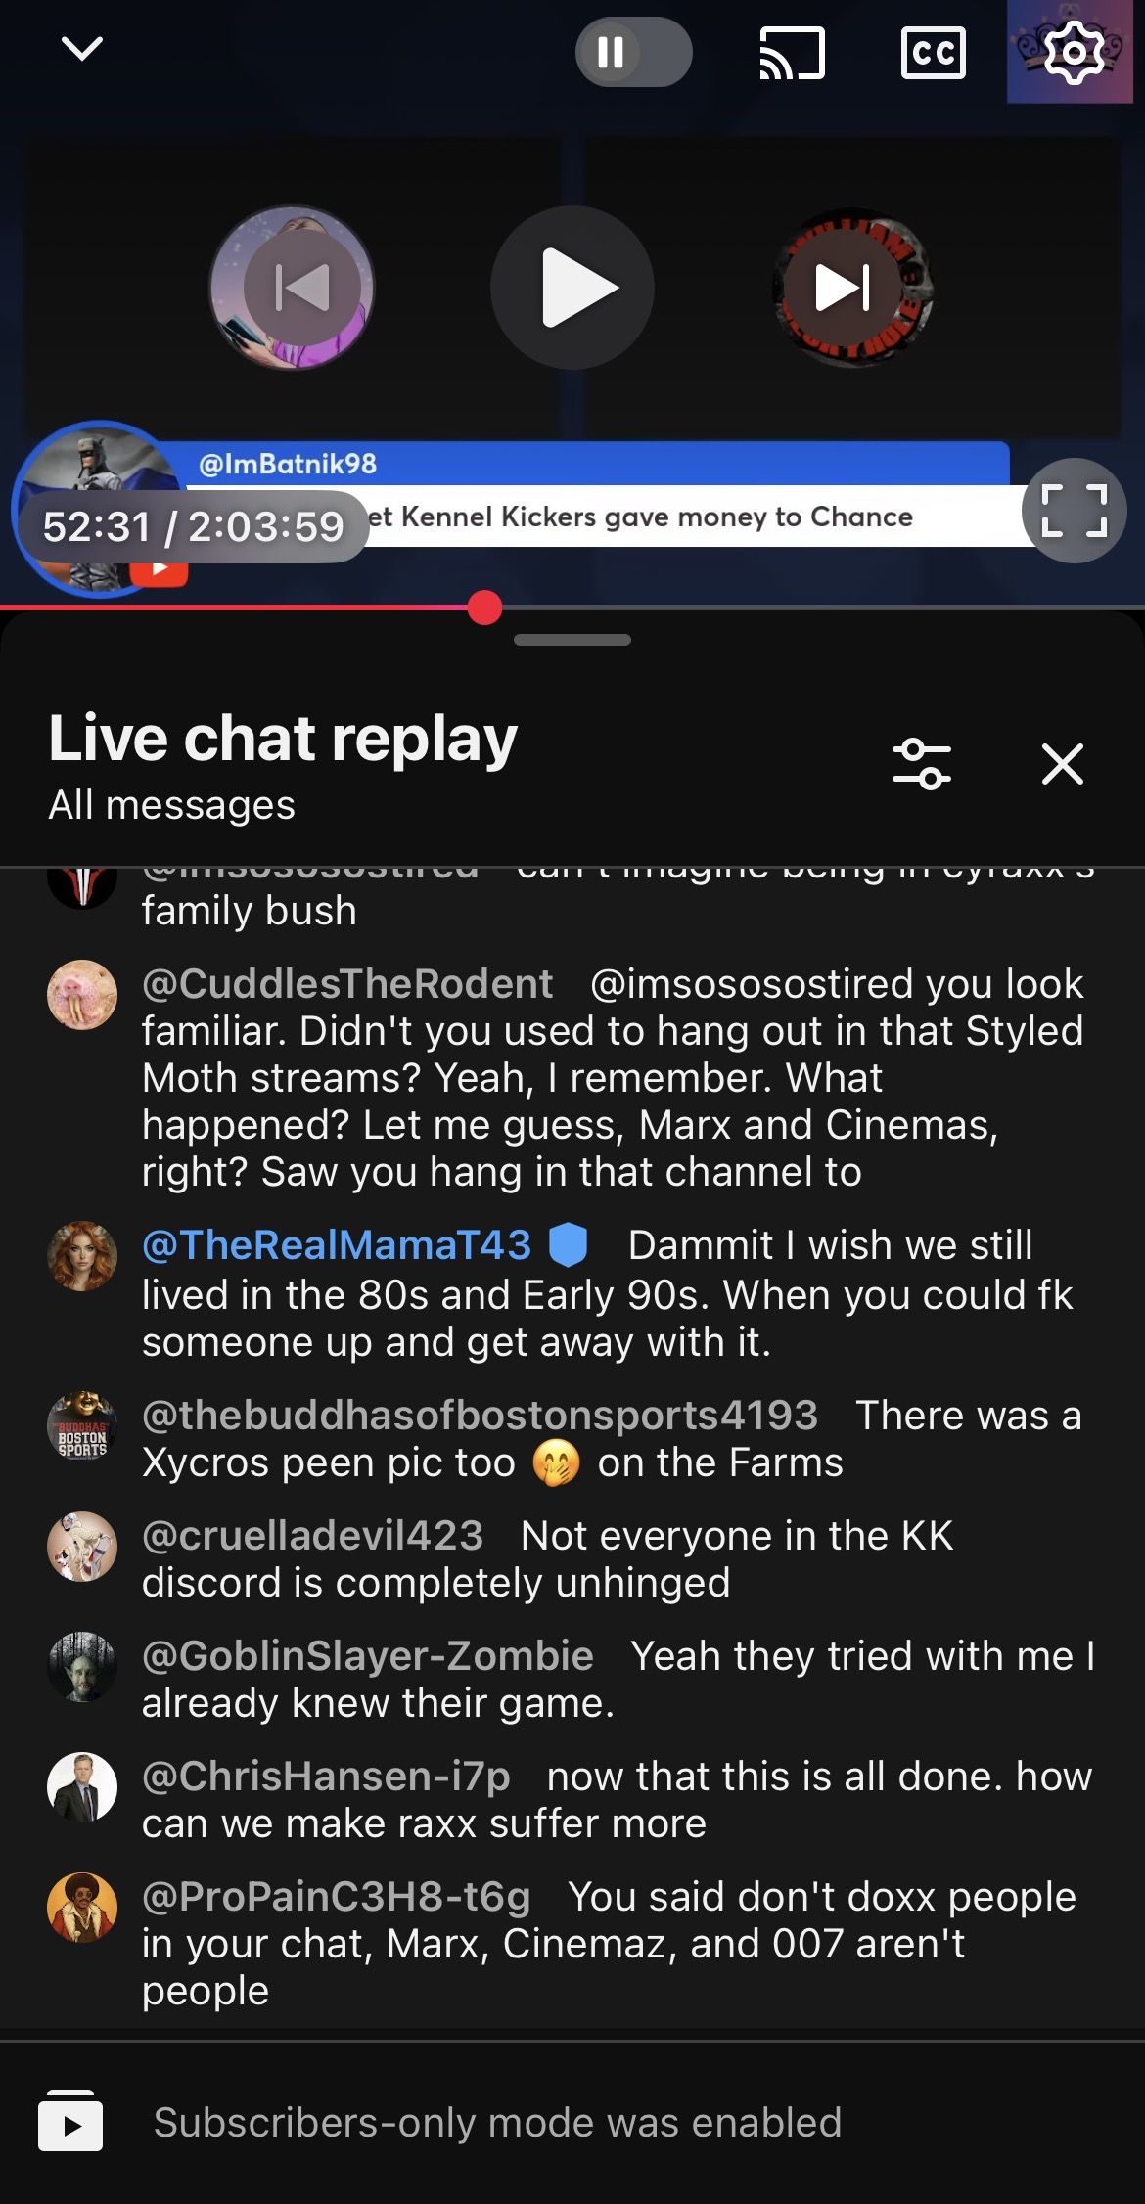This screenshot has width=1145, height=2204.
Task: Tap the chat panel drag handle
Action: (572, 640)
